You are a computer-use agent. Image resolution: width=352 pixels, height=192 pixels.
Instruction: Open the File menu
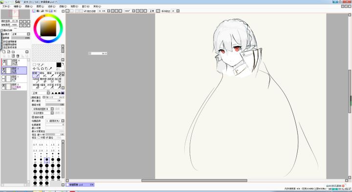pos(6,6)
